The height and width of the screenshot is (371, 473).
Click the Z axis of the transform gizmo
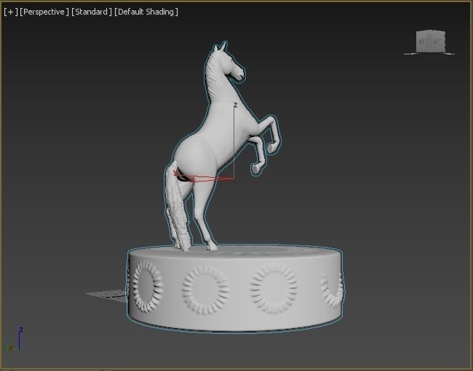[234, 142]
